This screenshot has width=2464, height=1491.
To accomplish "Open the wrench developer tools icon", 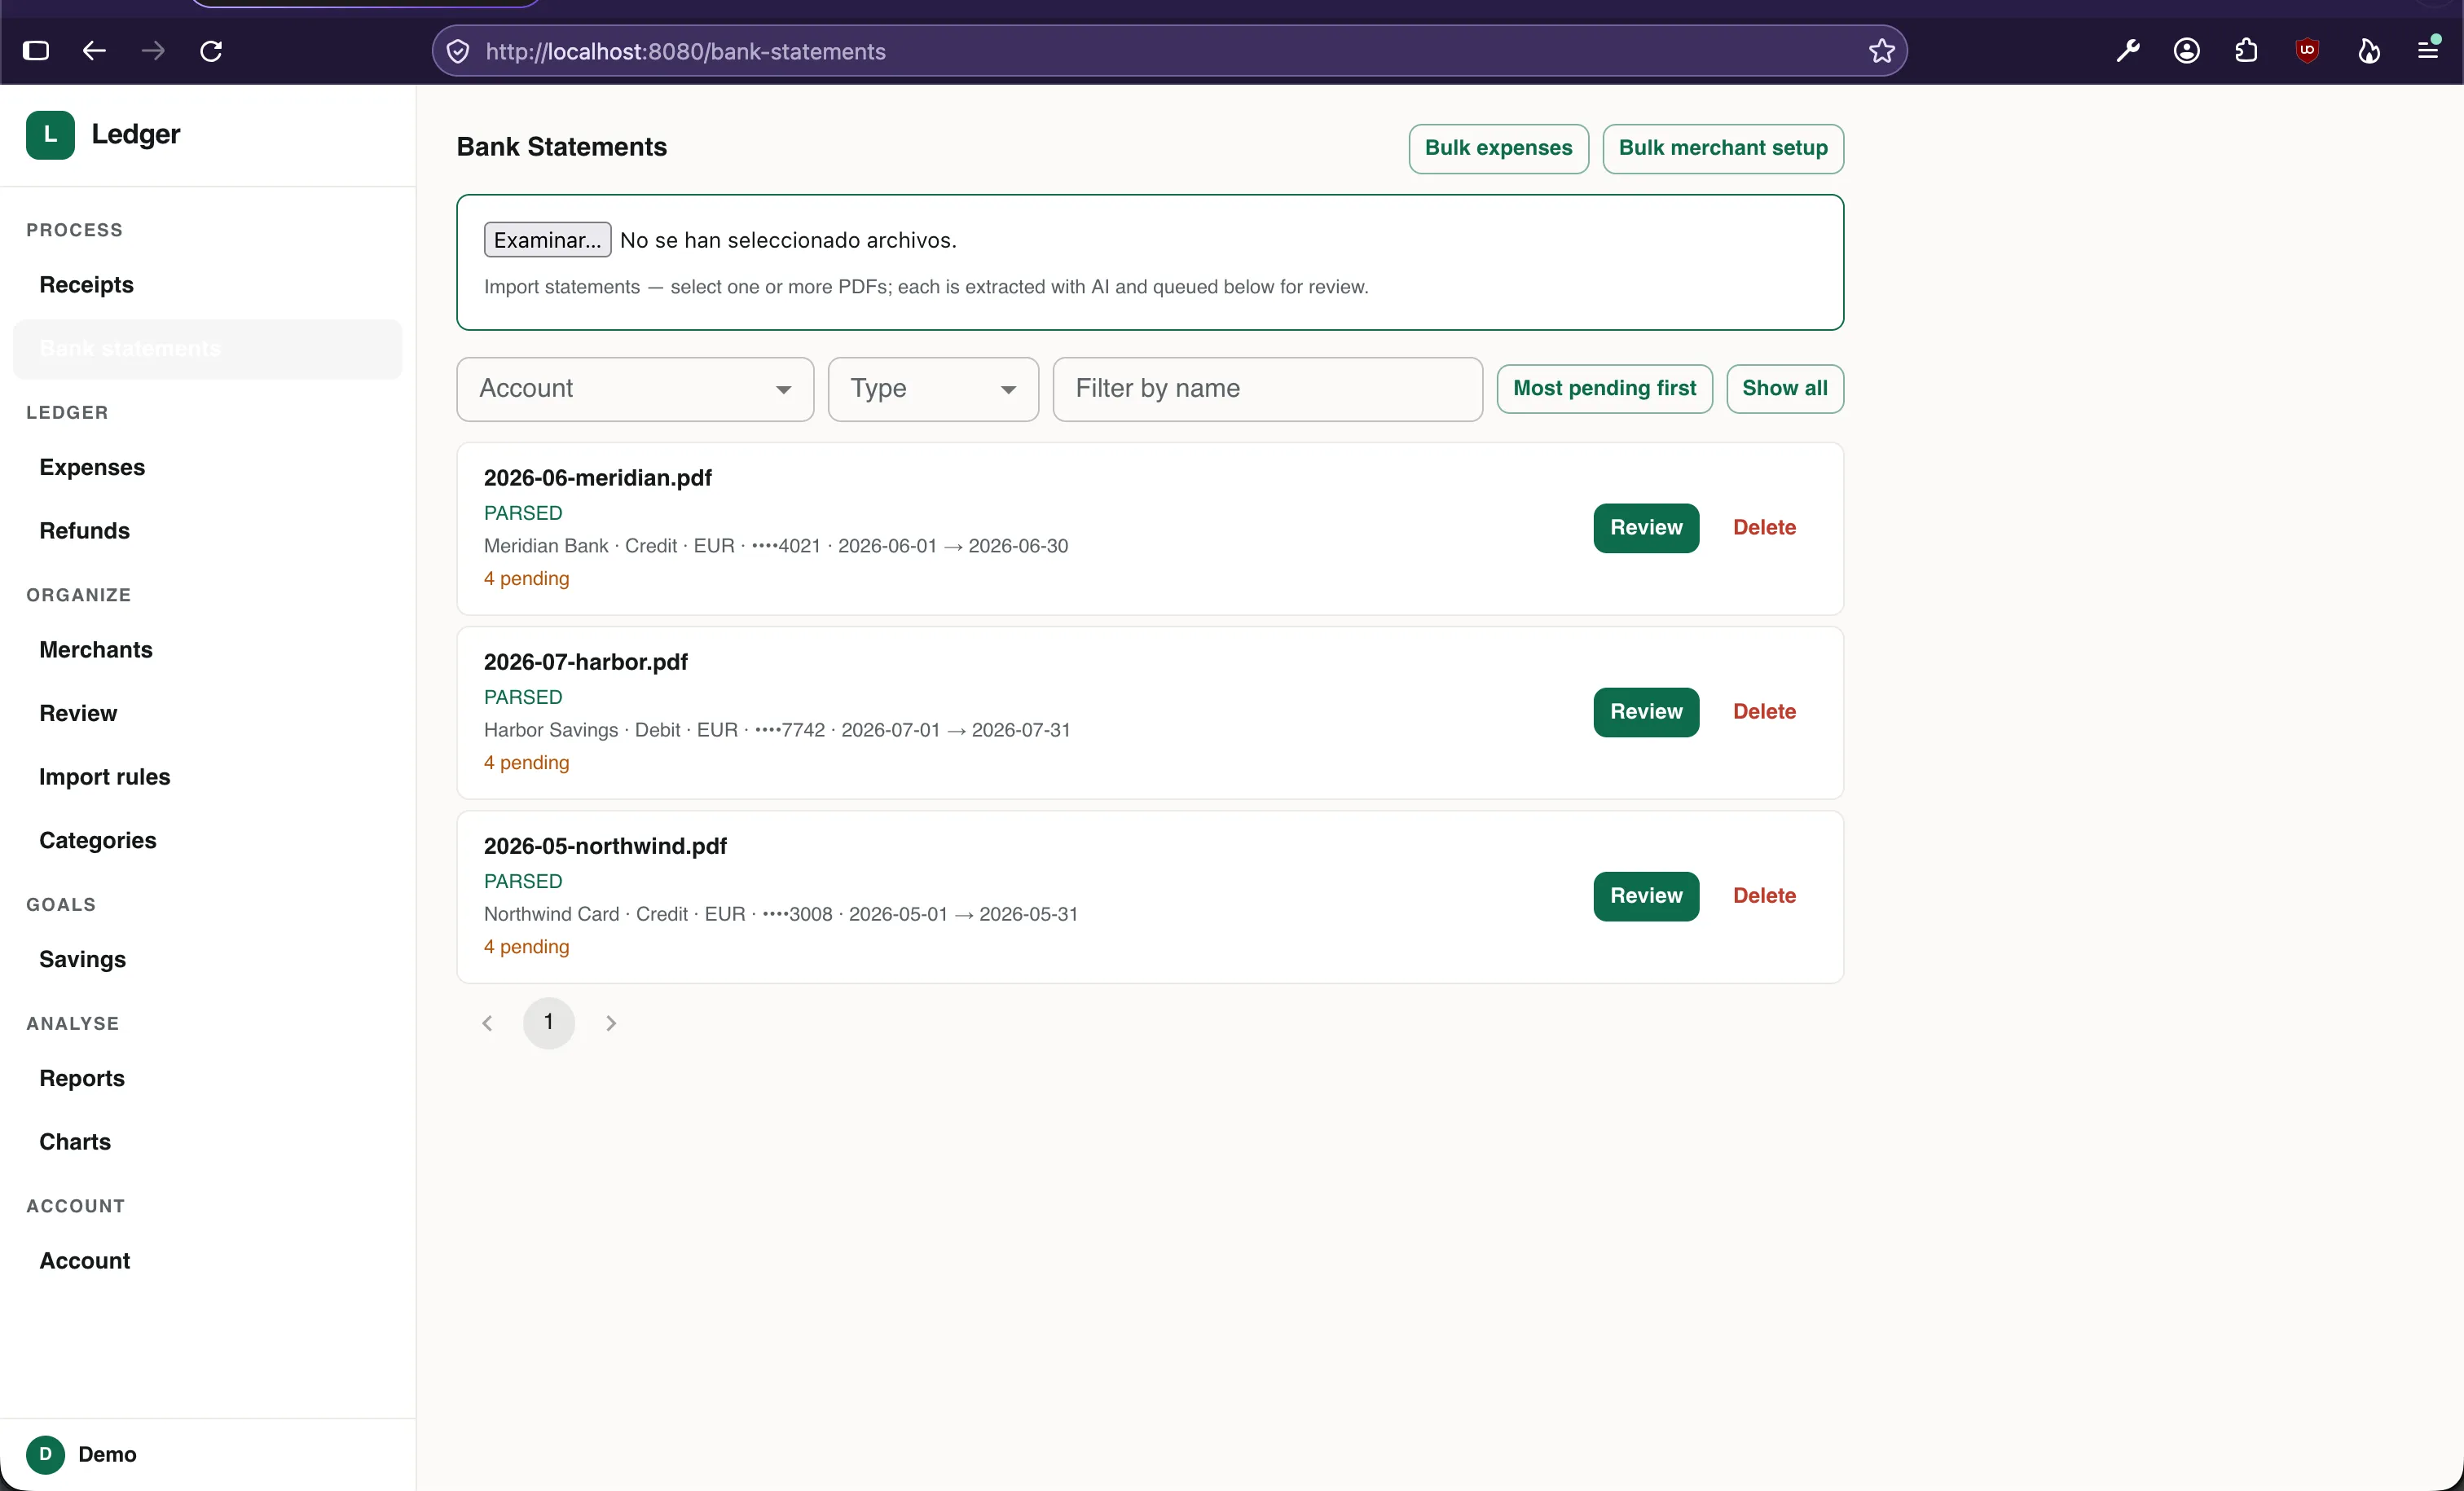I will point(2127,51).
